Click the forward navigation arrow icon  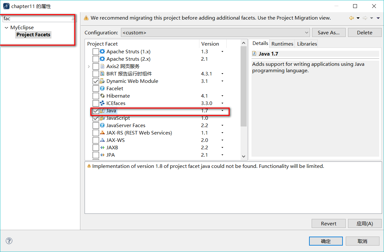coord(365,18)
